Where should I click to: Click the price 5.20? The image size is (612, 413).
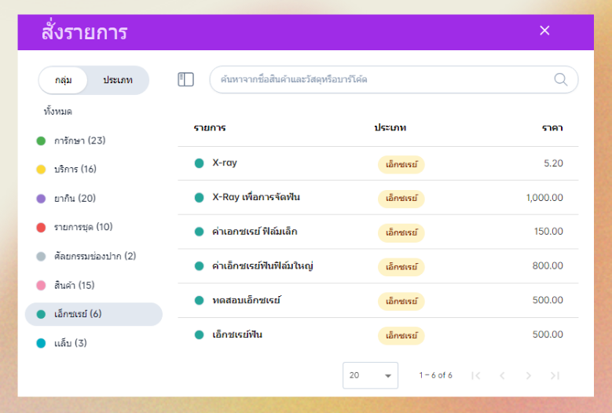coord(553,163)
